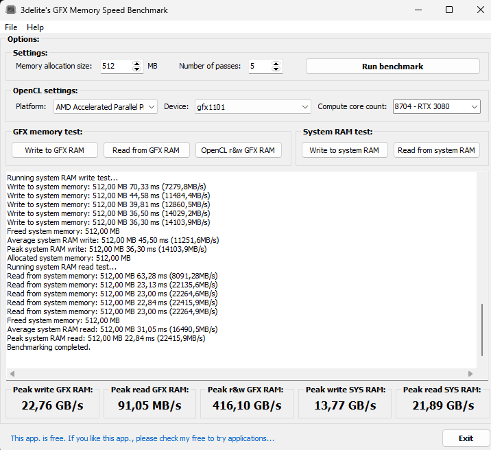The width and height of the screenshot is (491, 450).
Task: Click the Peak read SYS RAM value 21,89 GB/s
Action: point(443,406)
